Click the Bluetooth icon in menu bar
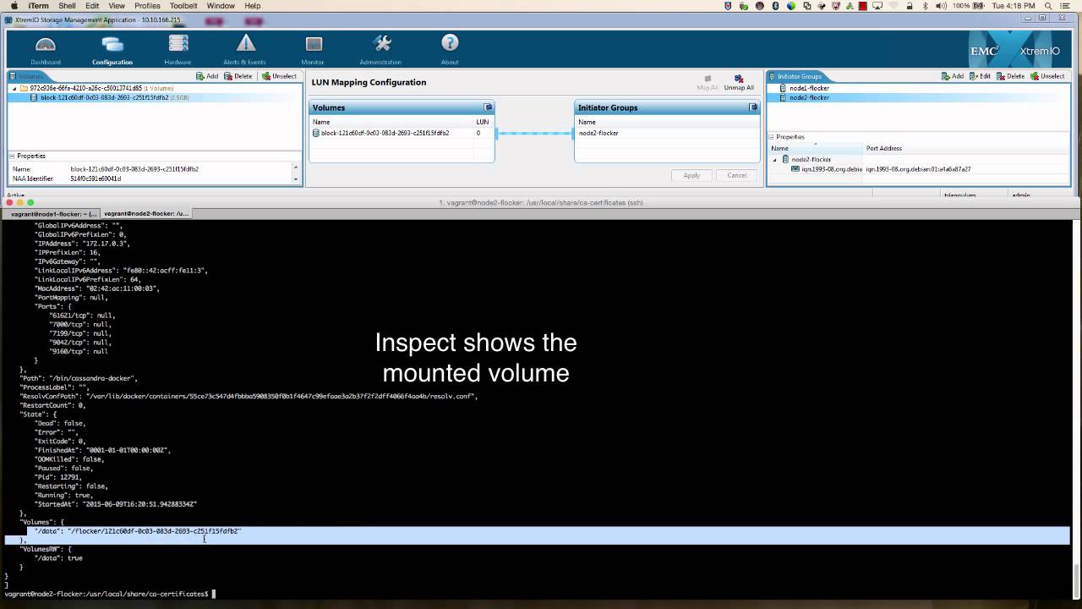This screenshot has width=1082, height=609. (x=925, y=6)
